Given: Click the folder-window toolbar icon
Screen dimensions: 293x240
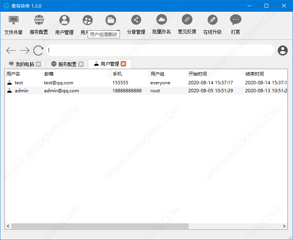Looking at the screenshot, I should 110,20.
